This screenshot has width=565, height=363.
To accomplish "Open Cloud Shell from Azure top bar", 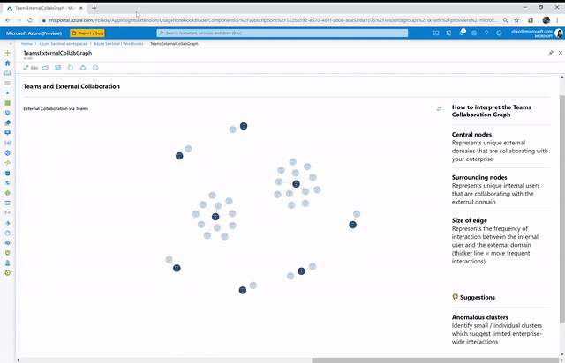I will click(436, 33).
